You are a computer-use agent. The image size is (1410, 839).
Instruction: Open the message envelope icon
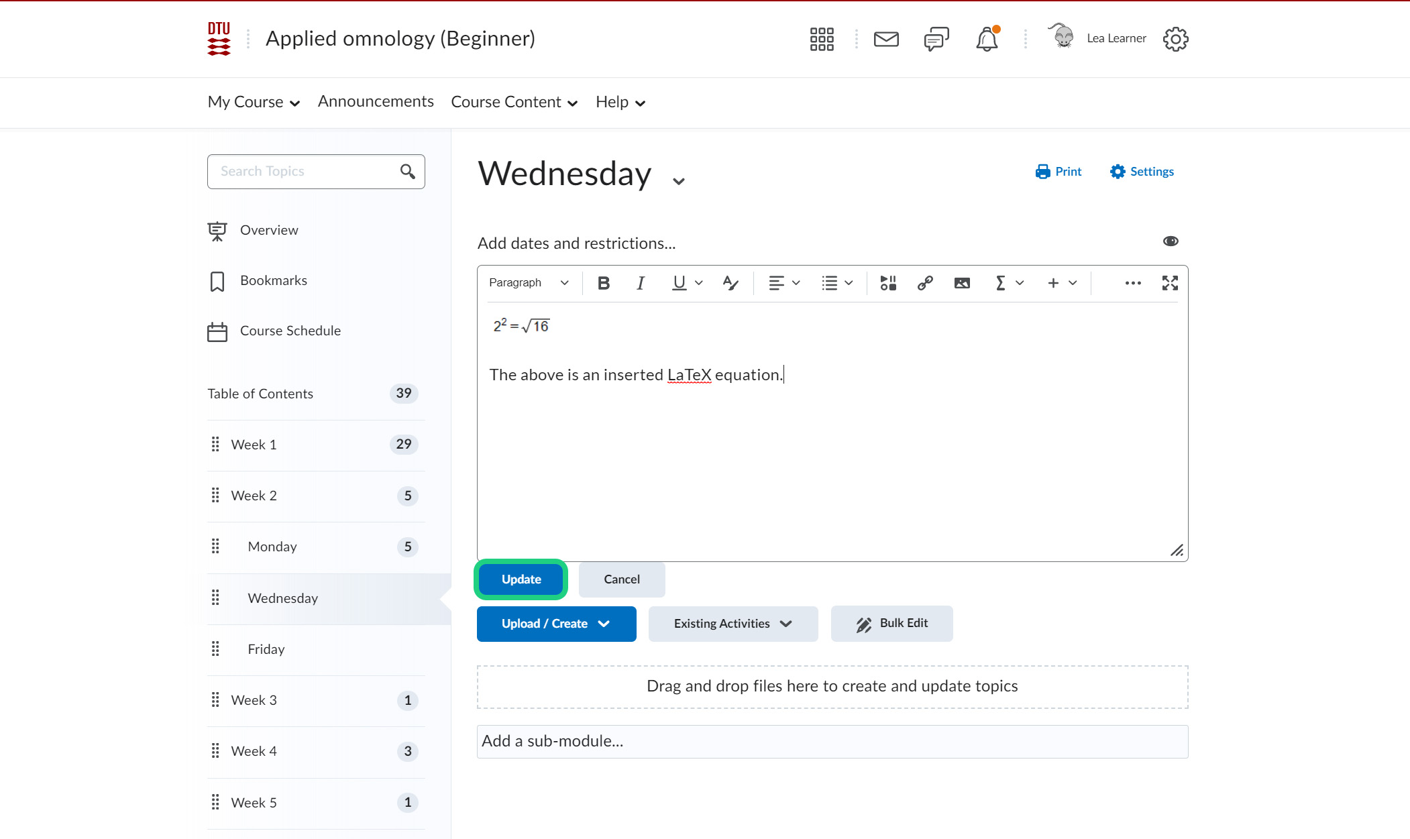886,39
